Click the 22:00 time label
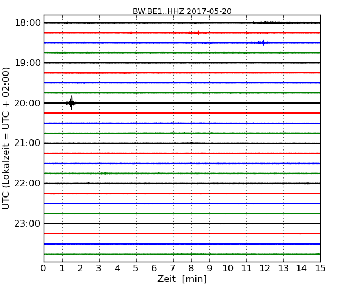Viewport: 364px width, 291px height. tap(27, 184)
